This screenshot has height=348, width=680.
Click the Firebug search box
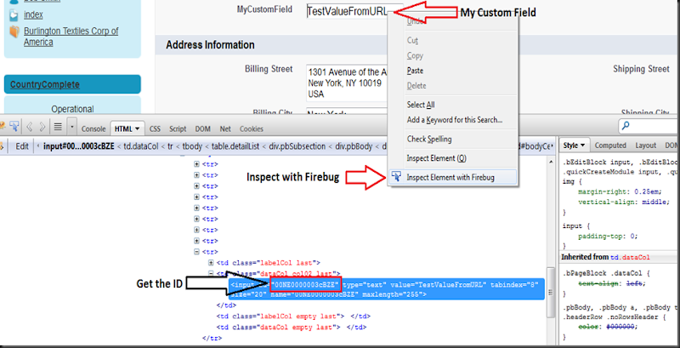pos(649,126)
